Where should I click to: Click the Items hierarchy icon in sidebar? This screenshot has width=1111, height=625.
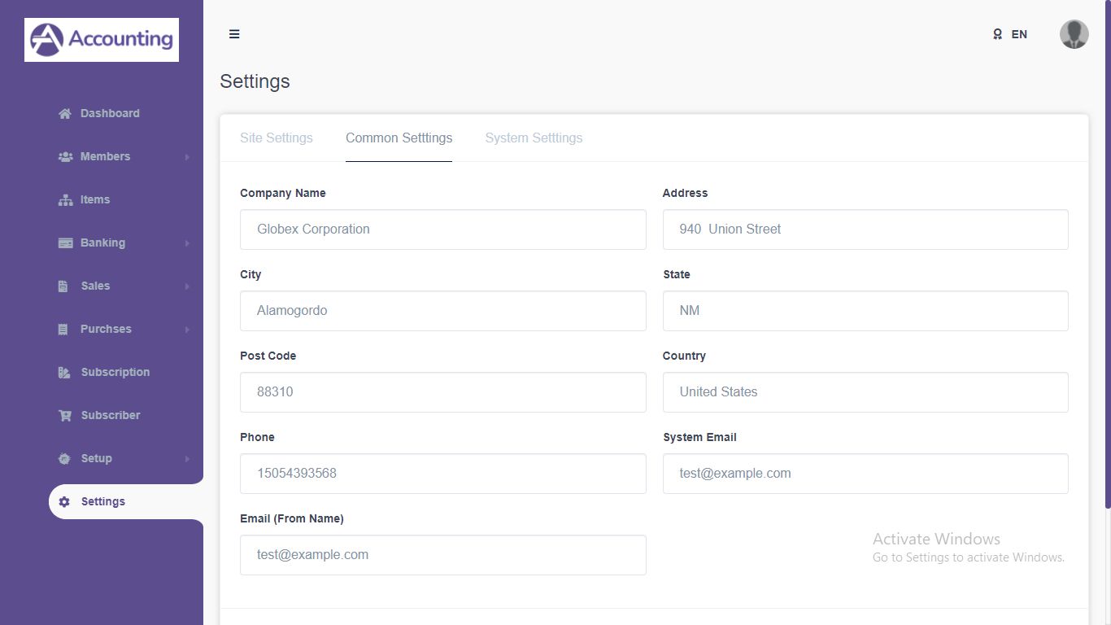coord(65,200)
